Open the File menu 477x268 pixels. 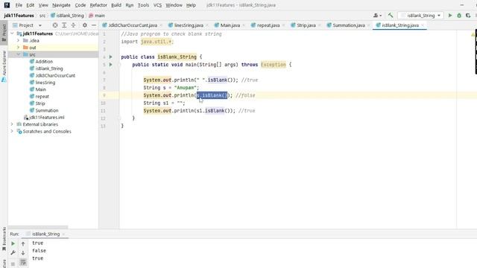coord(19,5)
